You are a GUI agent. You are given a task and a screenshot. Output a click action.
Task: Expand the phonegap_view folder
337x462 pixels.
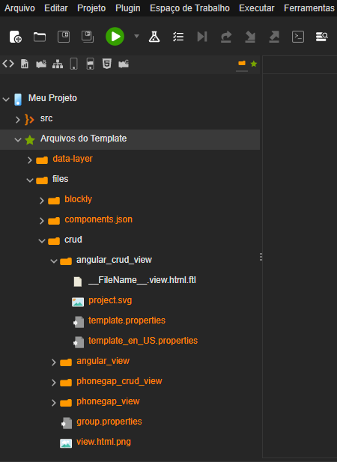tap(54, 403)
